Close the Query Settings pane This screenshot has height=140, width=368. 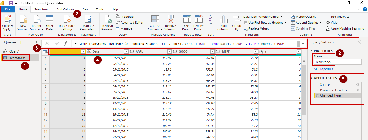click(359, 42)
